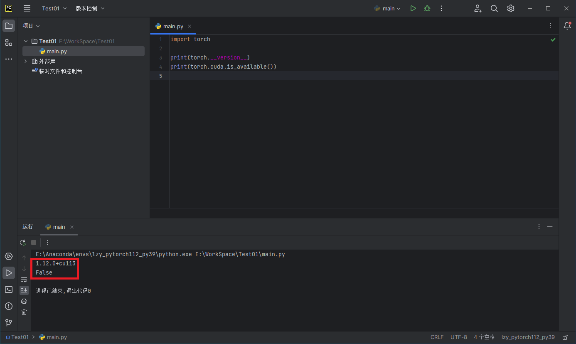The image size is (576, 344).
Task: Open the Structure tool window icon
Action: (x=9, y=42)
